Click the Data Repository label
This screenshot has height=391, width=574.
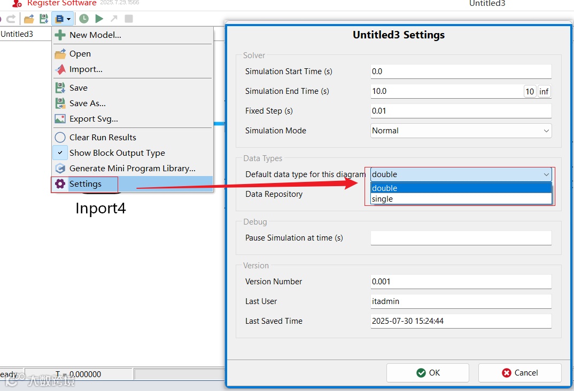point(274,194)
